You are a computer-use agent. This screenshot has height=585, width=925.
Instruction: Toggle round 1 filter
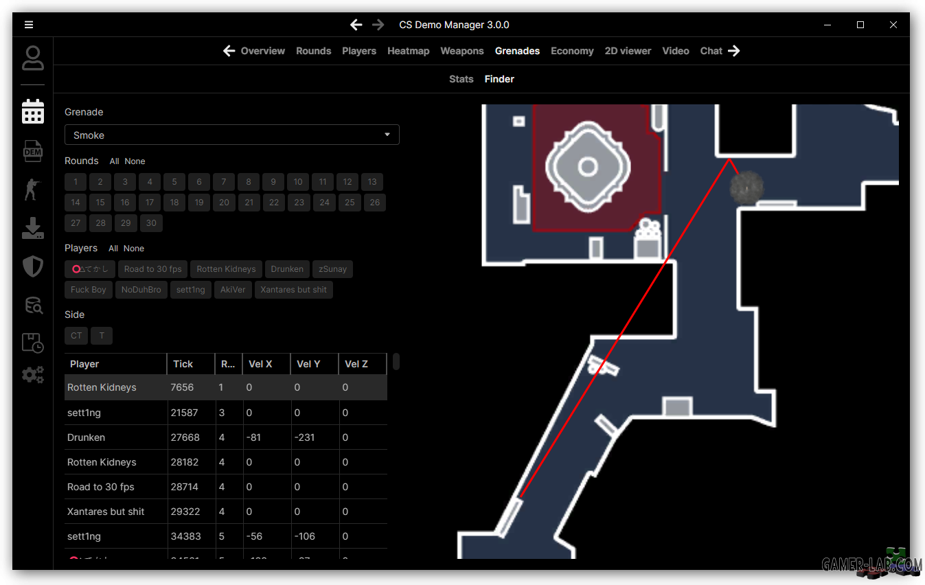(x=76, y=182)
